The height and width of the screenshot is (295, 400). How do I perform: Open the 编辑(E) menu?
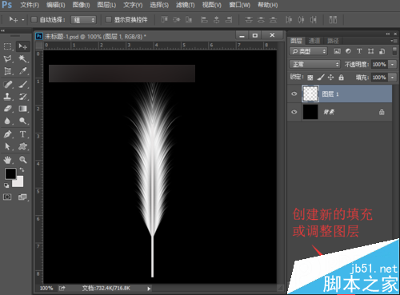pyautogui.click(x=55, y=5)
